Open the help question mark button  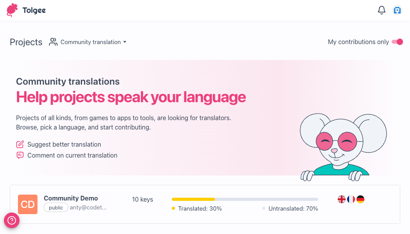pyautogui.click(x=11, y=220)
